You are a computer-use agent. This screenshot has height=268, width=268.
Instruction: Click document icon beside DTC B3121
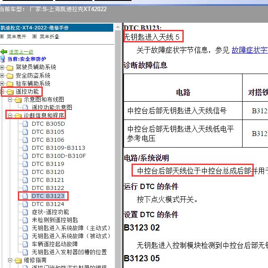tap(25, 180)
